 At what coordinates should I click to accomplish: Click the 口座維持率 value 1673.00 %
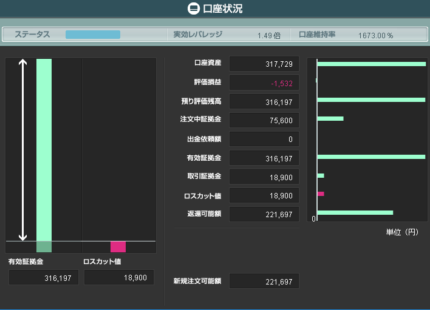coord(375,35)
